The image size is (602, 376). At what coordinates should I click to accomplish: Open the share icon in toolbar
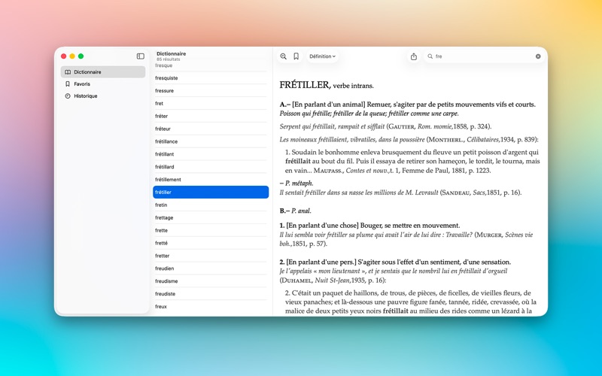pyautogui.click(x=413, y=56)
